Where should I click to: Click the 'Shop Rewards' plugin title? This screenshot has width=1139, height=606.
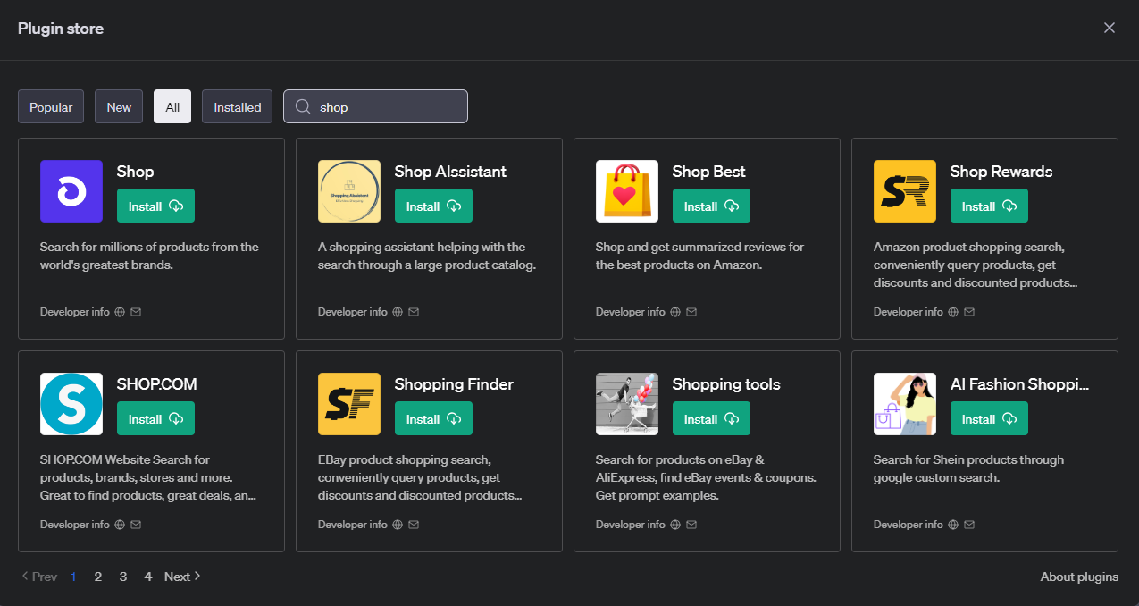1001,172
